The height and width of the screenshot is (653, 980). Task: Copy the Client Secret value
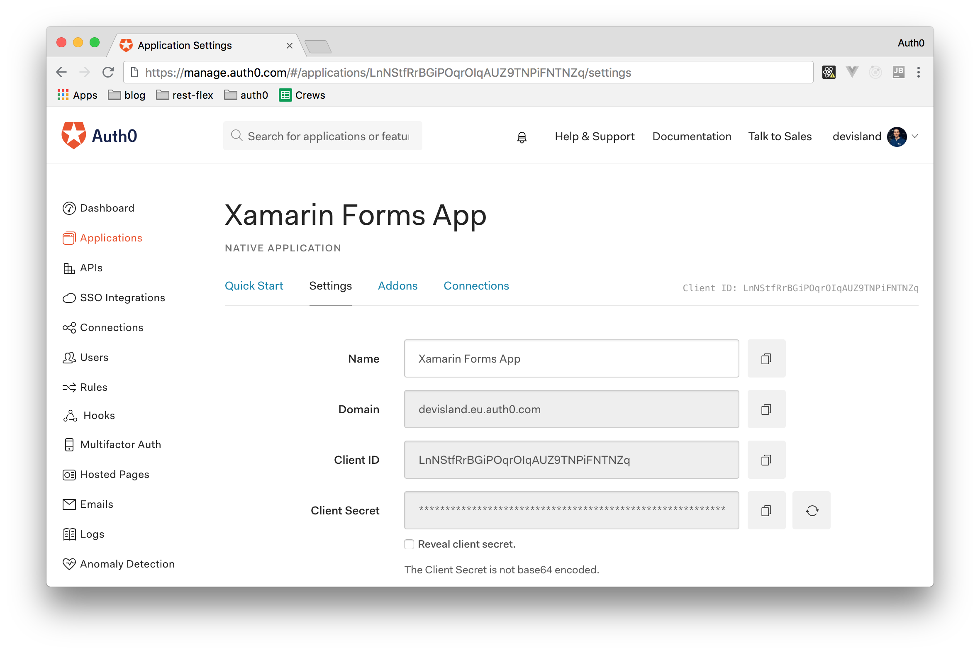pos(766,511)
